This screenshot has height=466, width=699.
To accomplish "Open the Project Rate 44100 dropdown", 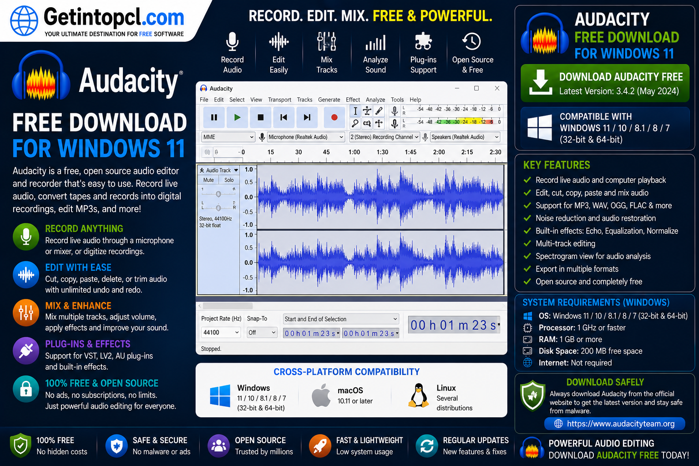I will 221,333.
